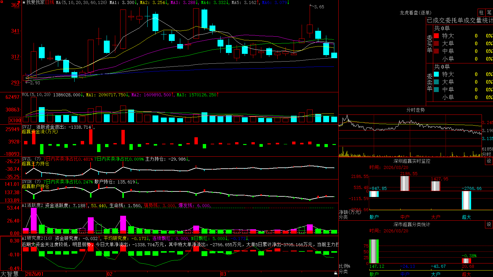Click the lock icon at chart bottom-right
This screenshot has height=277, width=493.
[x=336, y=273]
